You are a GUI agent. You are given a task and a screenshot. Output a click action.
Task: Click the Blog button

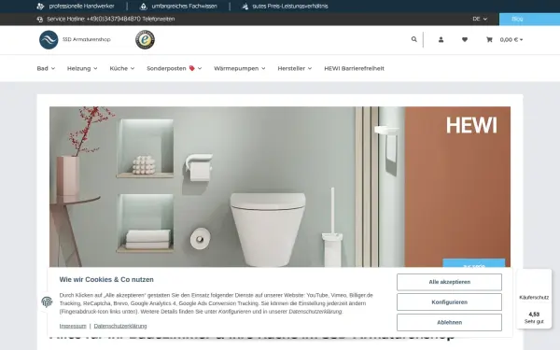(x=529, y=19)
